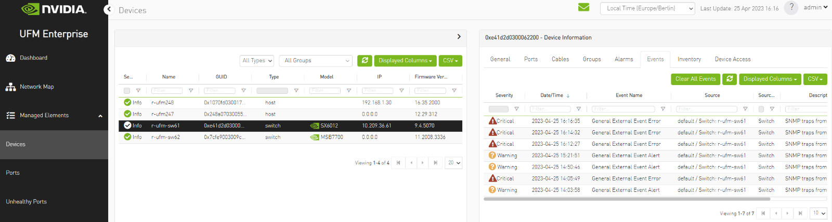Click the Critical icon for 14:05:49 event
The image size is (832, 222).
tap(492, 178)
